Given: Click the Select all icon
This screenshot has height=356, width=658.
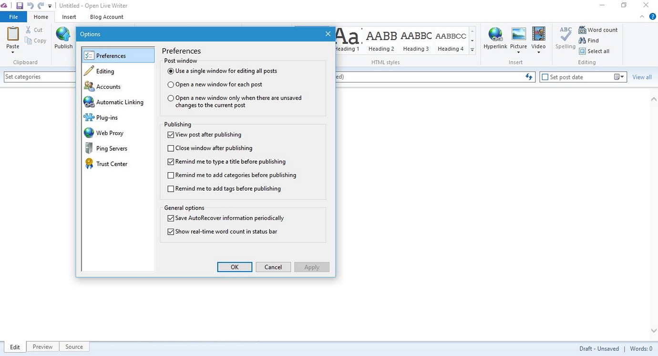Looking at the screenshot, I should [582, 51].
